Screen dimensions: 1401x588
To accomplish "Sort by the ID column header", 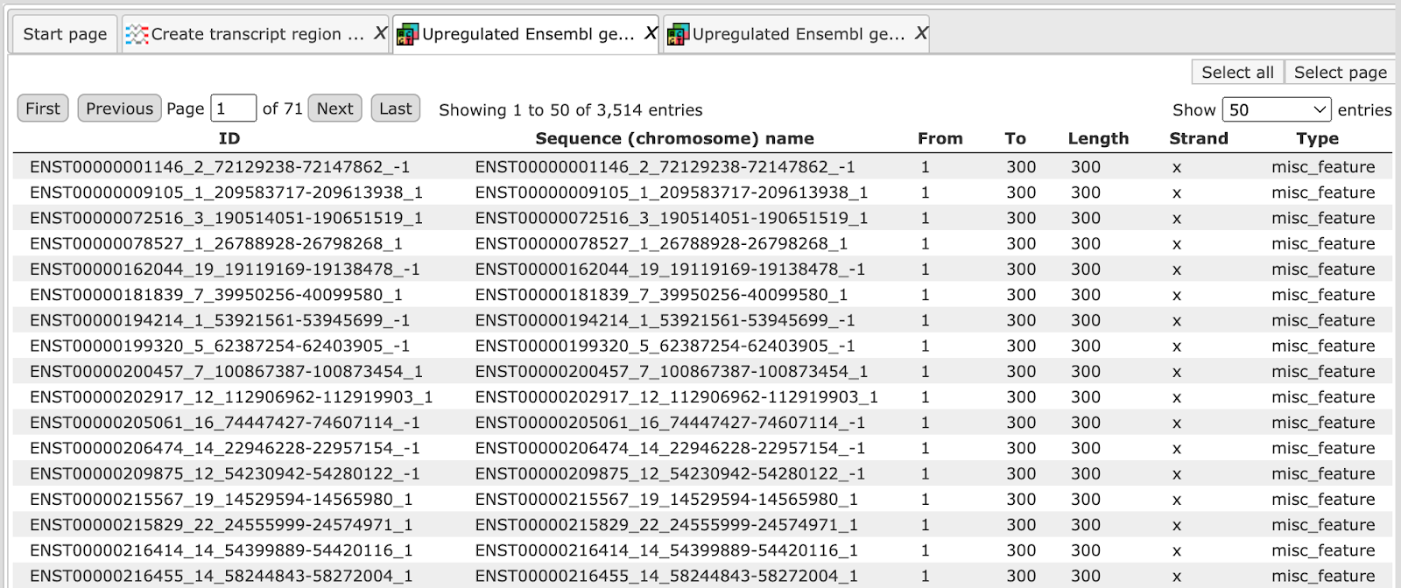I will (x=229, y=138).
